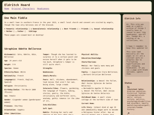Click the Gender label
154x115 pixels.
(x=8, y=100)
